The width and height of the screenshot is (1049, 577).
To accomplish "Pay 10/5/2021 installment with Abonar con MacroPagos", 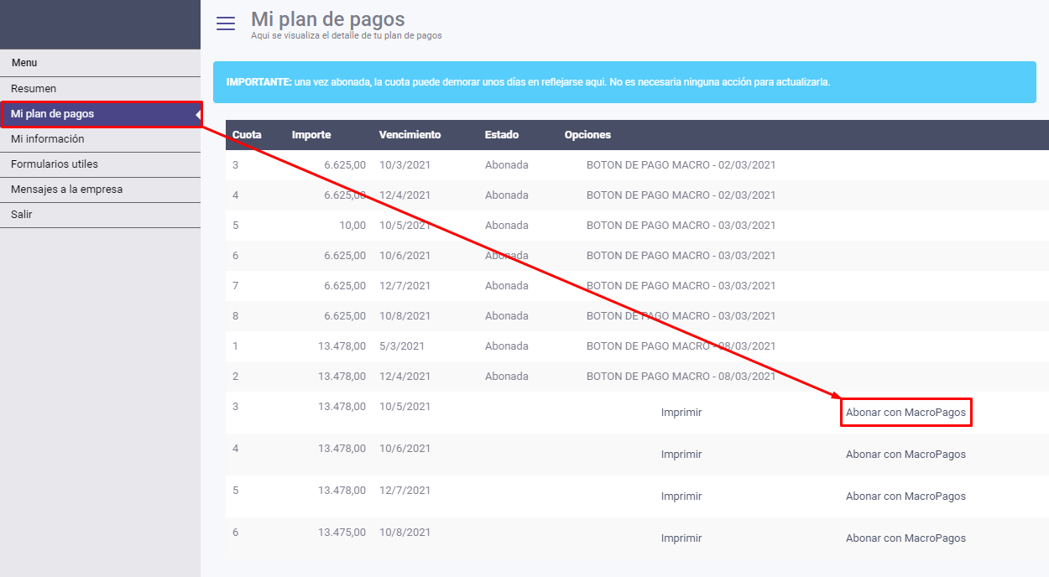I will pos(905,413).
